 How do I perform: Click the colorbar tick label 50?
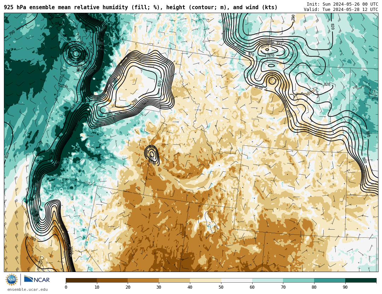click(x=221, y=287)
